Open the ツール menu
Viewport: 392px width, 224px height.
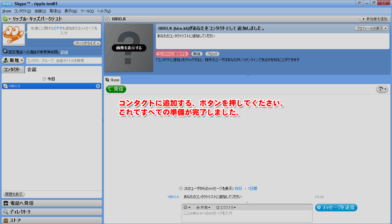tap(87, 11)
